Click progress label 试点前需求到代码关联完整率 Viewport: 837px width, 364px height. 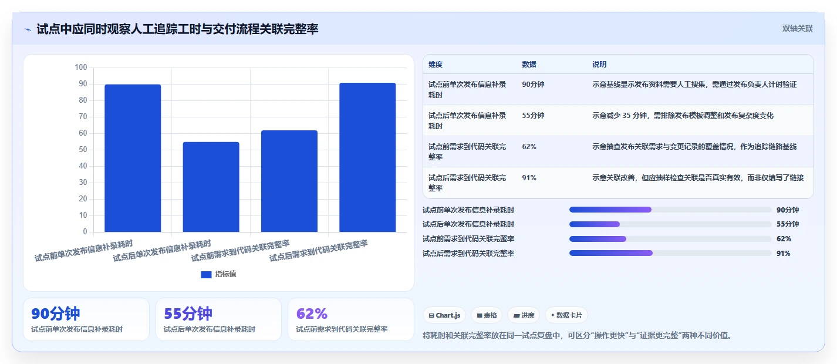coord(468,239)
